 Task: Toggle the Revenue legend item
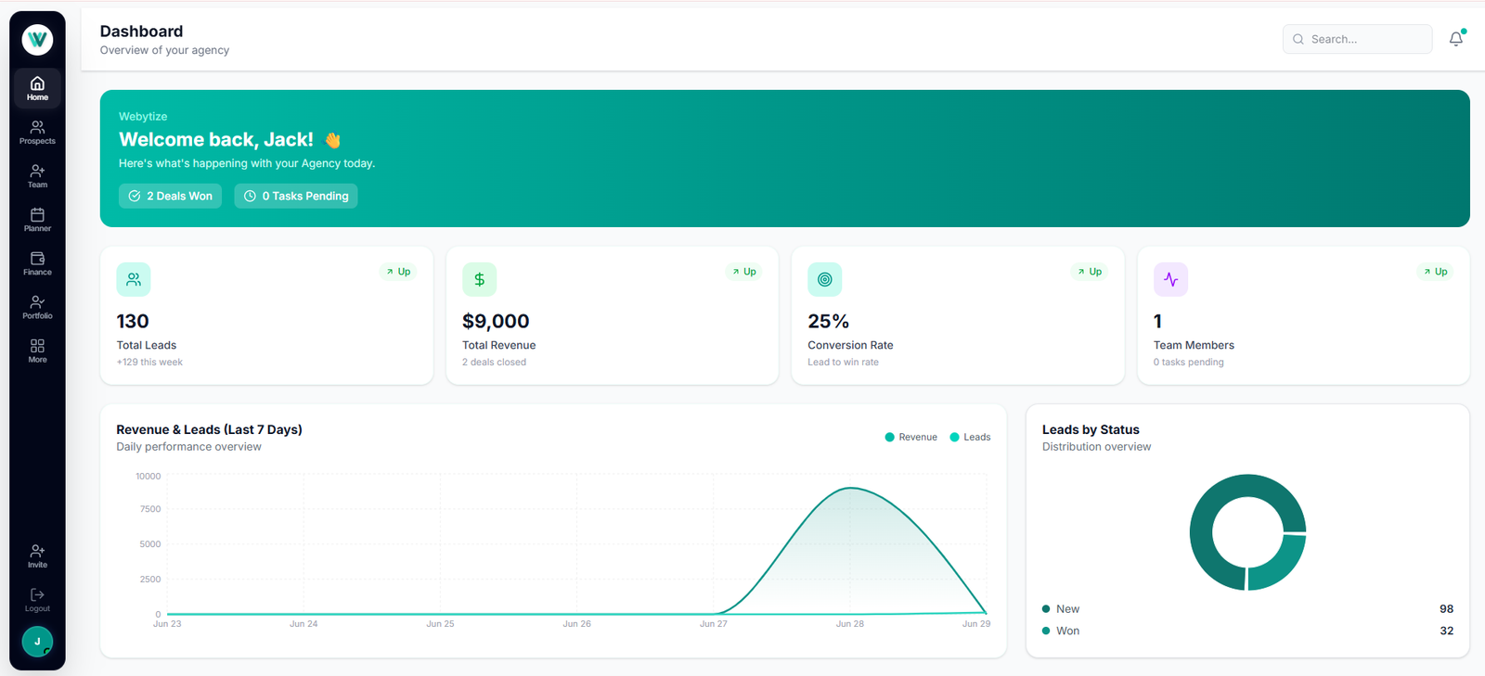(911, 437)
